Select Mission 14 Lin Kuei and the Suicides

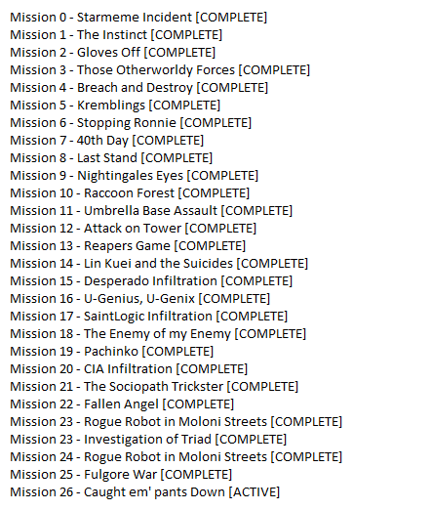coord(159,264)
